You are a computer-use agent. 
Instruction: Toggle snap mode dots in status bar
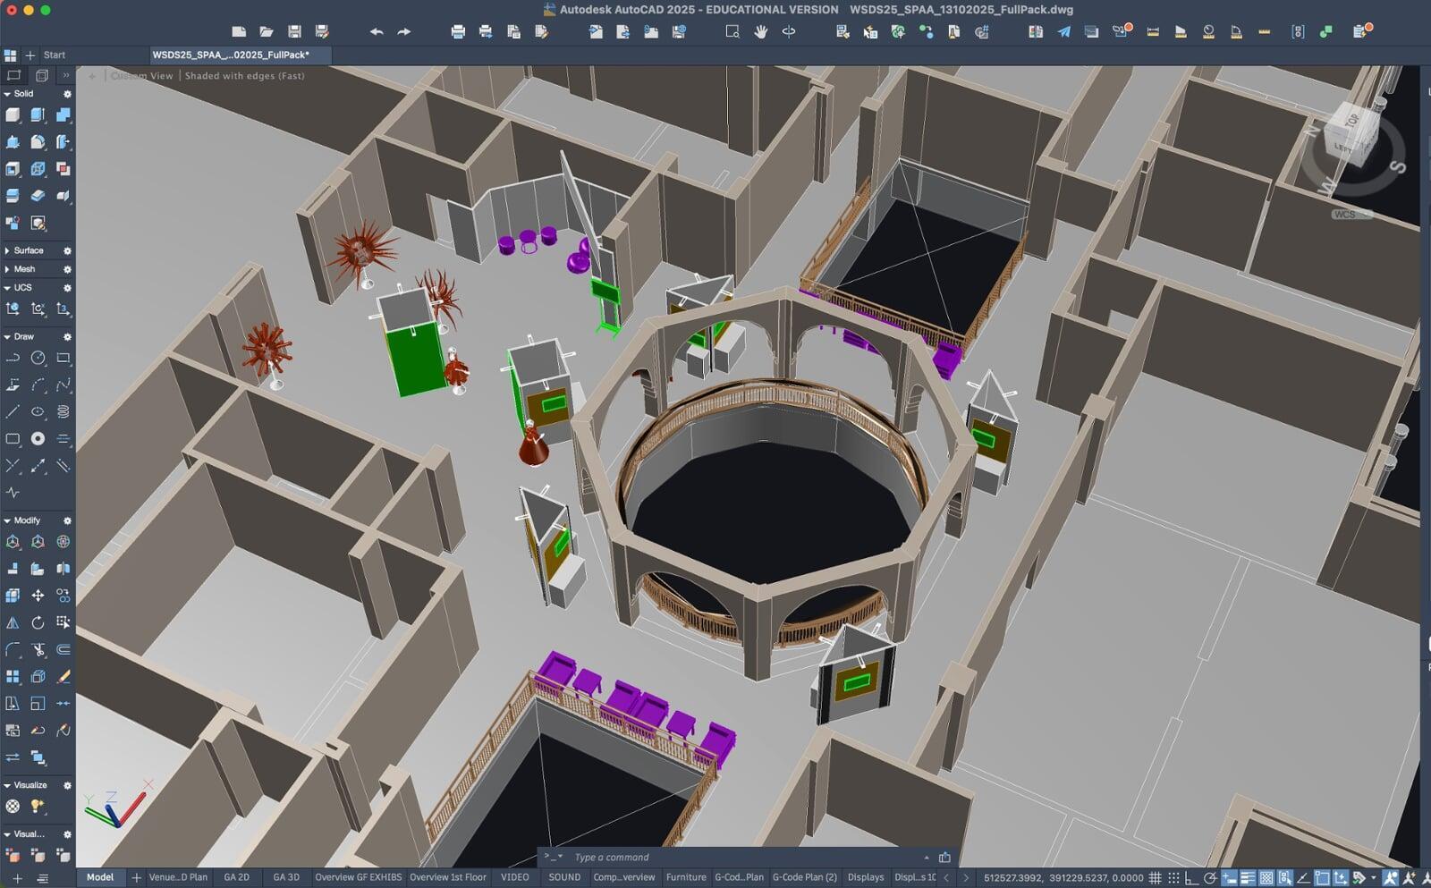click(x=1173, y=878)
